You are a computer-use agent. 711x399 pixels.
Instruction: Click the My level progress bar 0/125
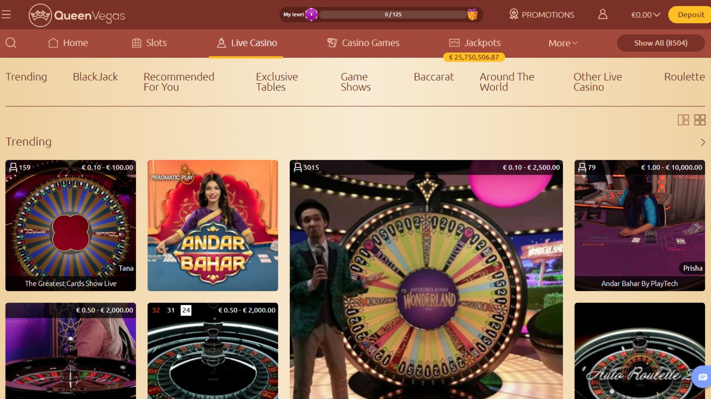point(393,14)
